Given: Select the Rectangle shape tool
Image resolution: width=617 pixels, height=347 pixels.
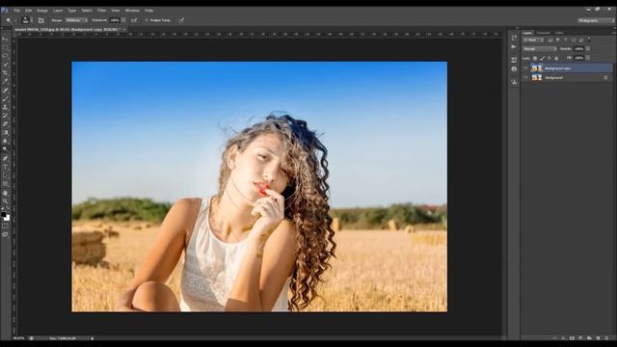Looking at the screenshot, I should [x=5, y=184].
